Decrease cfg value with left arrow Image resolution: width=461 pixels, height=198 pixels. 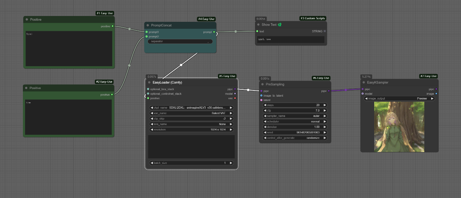point(264,110)
